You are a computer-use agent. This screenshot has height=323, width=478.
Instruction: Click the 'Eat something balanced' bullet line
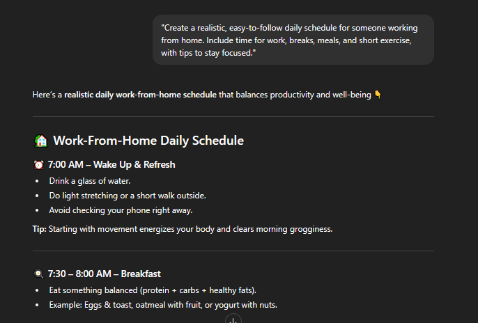coord(153,290)
